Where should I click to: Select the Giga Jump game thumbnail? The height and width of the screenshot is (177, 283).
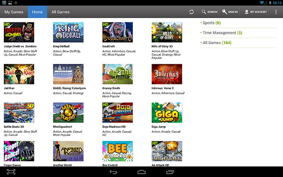[167, 113]
